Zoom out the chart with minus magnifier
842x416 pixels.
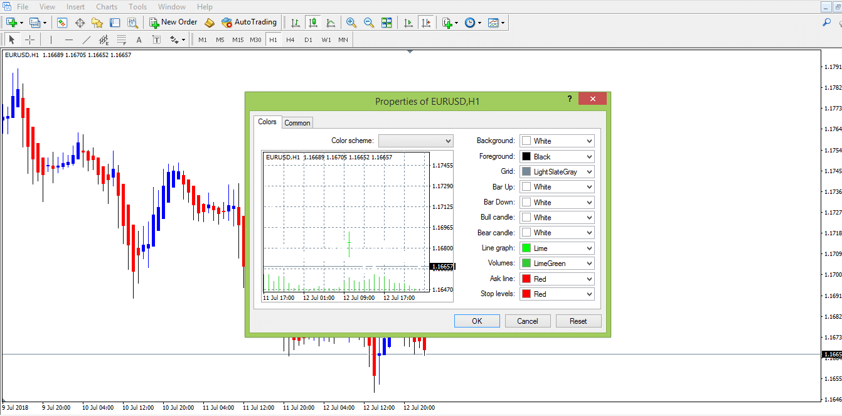click(x=369, y=23)
